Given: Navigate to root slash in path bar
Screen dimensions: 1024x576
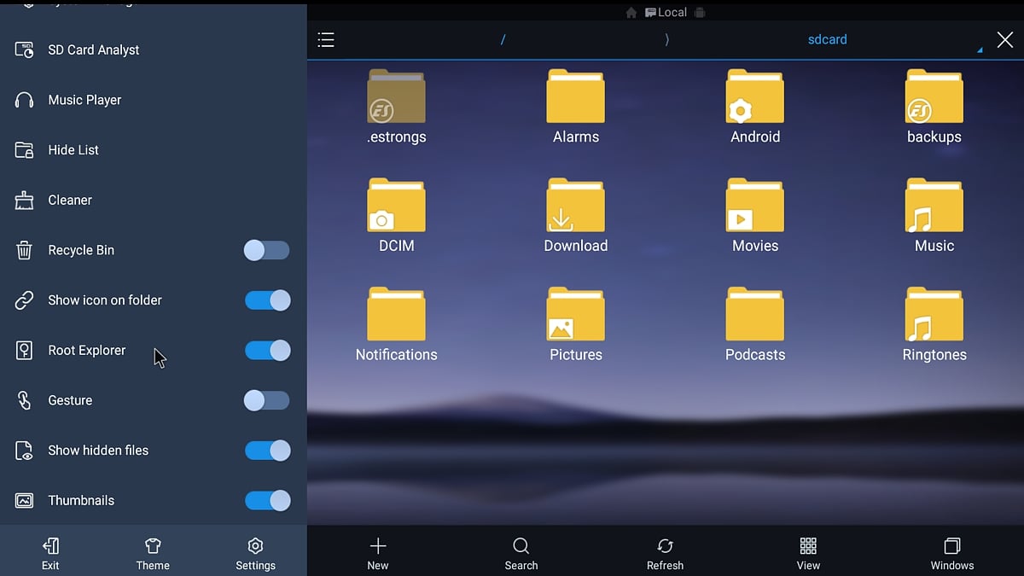Looking at the screenshot, I should (x=503, y=40).
